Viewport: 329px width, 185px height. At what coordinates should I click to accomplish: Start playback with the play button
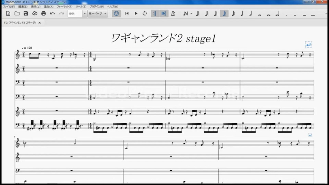tap(136, 14)
